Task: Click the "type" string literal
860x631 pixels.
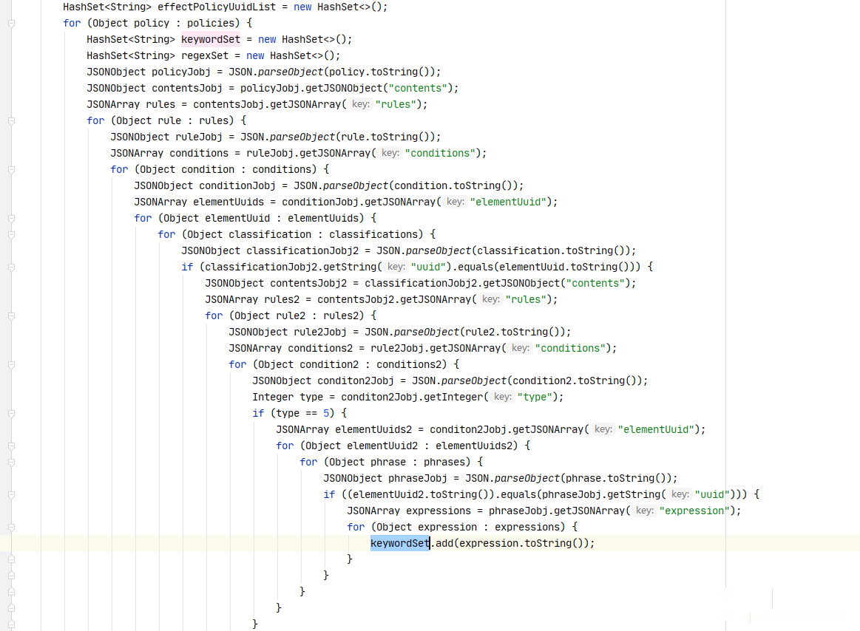Action: [535, 397]
